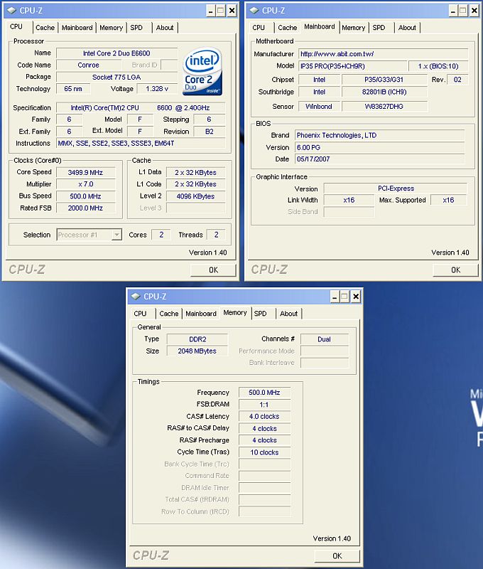Click the 82801IB (ICH9) southbridge value
This screenshot has height=569, width=483.
[384, 92]
